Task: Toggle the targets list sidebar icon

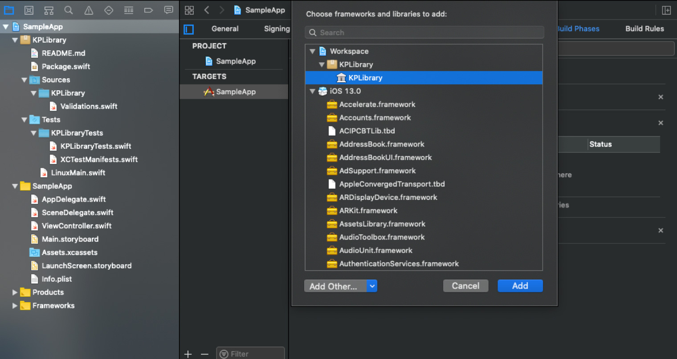Action: click(189, 29)
